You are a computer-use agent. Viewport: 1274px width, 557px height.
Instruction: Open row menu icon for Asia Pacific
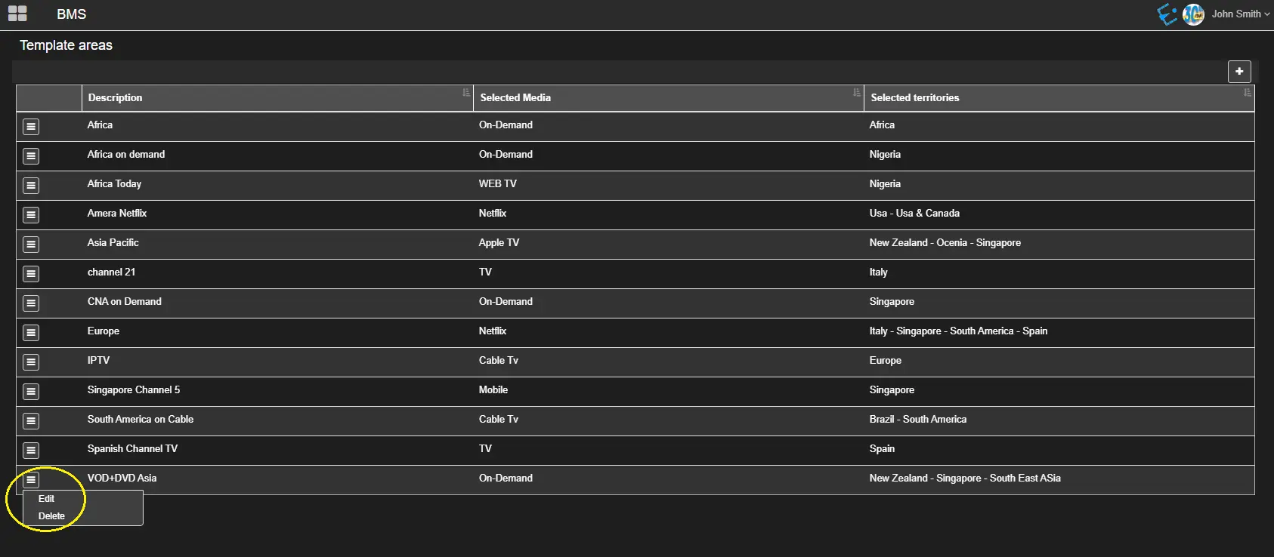31,245
